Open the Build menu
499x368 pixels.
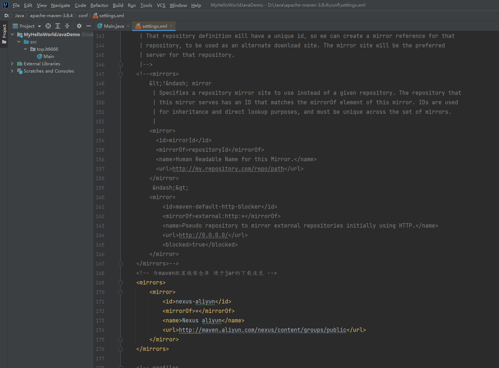pos(118,5)
